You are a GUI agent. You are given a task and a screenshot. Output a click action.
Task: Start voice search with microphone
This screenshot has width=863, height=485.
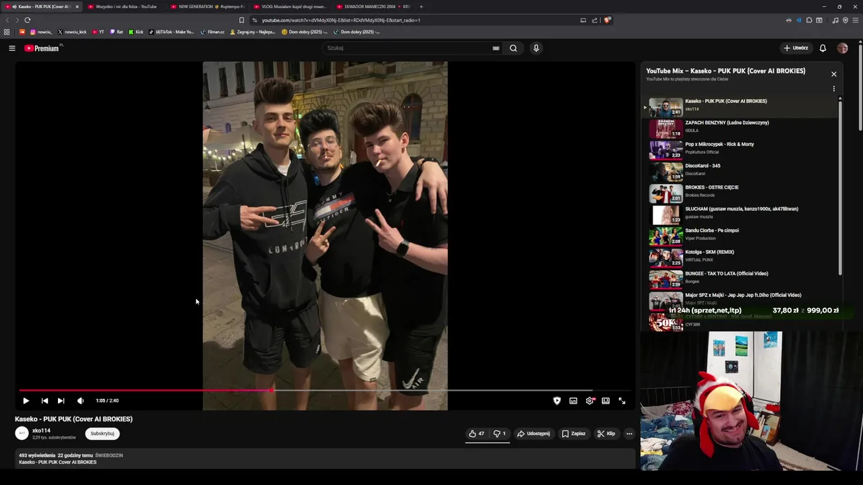tap(536, 48)
